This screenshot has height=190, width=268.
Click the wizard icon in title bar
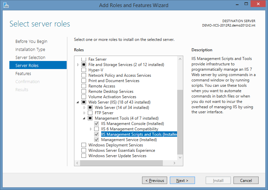6,5
